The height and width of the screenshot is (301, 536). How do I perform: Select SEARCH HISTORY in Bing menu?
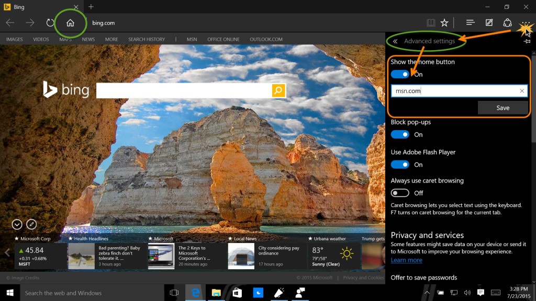[x=147, y=39]
